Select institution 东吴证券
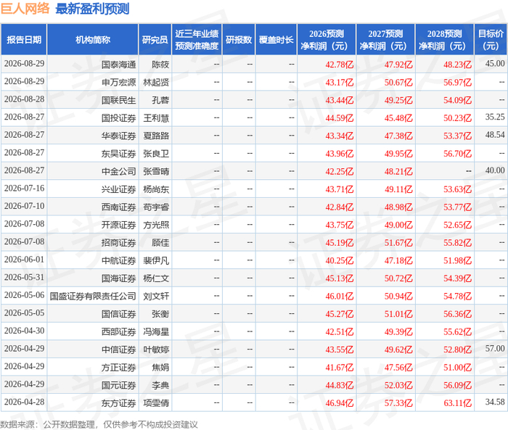This screenshot has width=508, height=430. tap(118, 154)
